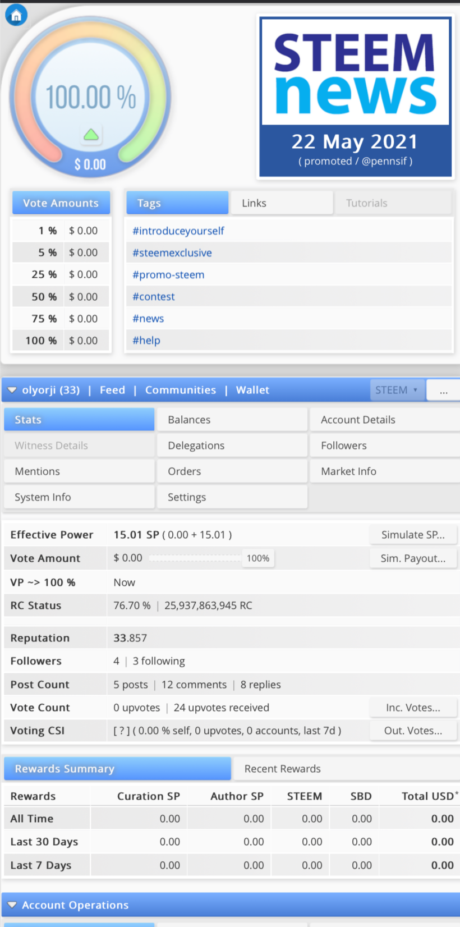Open the #steemexclusive tag
The width and height of the screenshot is (460, 927).
click(x=172, y=253)
